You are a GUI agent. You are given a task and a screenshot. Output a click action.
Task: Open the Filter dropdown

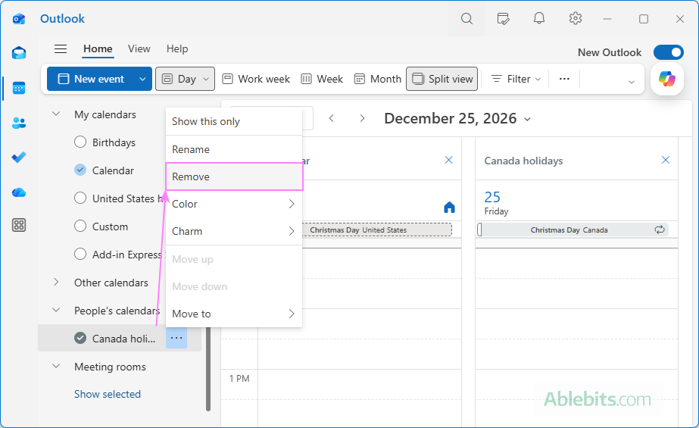[516, 79]
